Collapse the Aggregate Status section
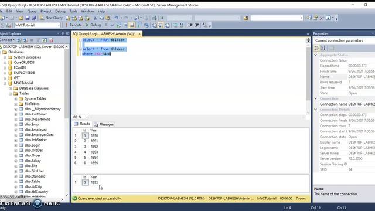This screenshot has width=375, height=211. (316, 55)
